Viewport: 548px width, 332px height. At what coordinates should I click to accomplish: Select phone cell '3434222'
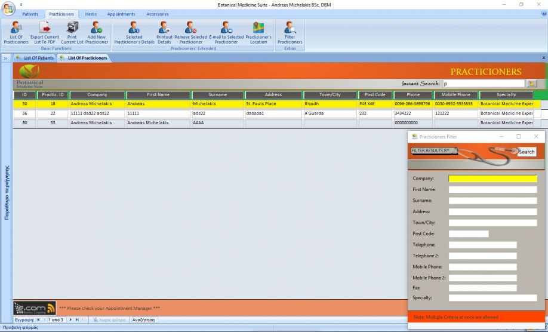point(413,113)
